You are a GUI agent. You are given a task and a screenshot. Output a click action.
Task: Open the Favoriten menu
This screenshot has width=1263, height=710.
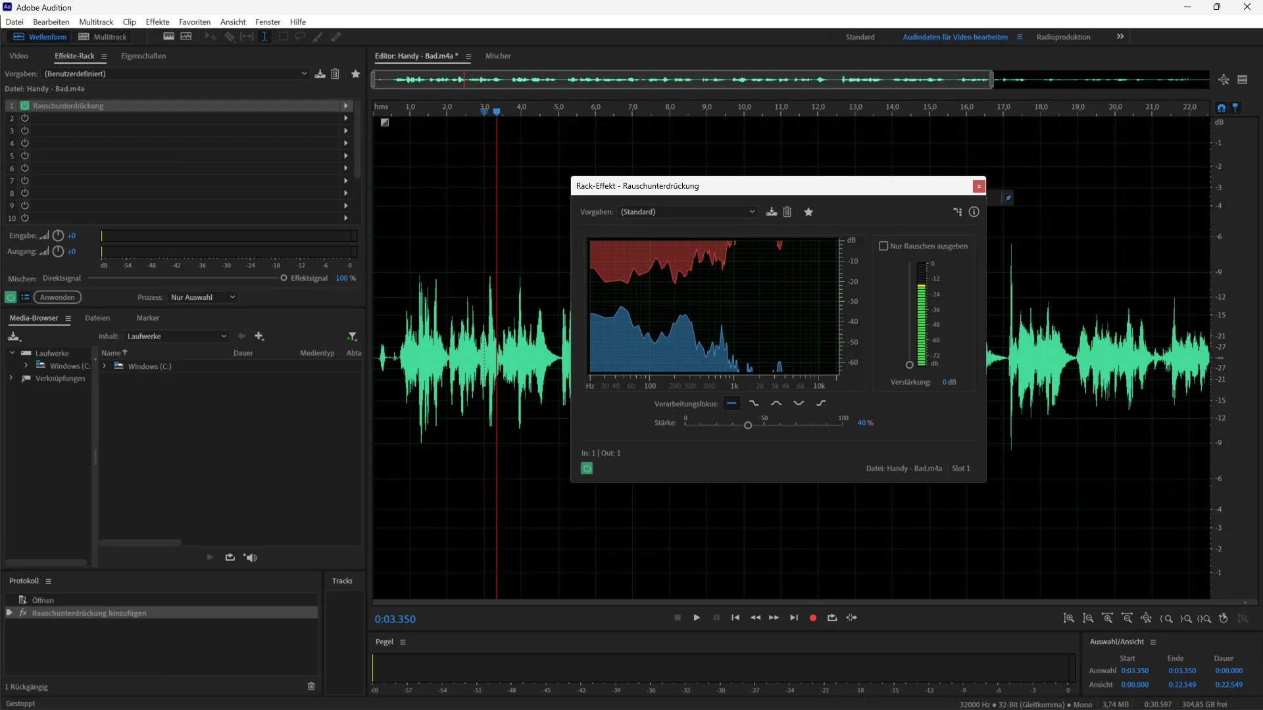point(195,22)
